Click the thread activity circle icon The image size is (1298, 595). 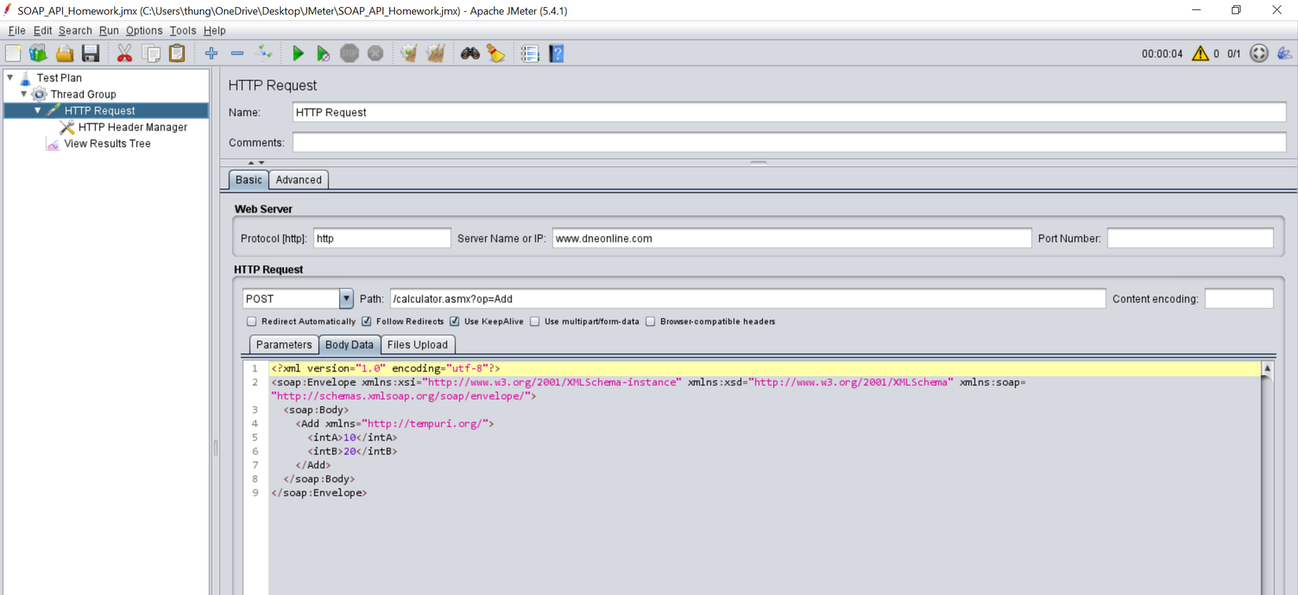pos(1259,54)
